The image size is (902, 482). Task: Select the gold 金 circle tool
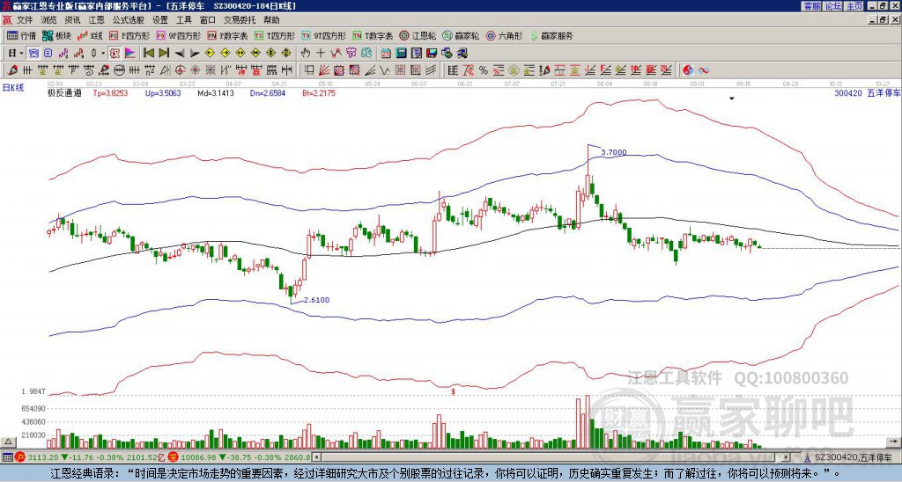pyautogui.click(x=514, y=70)
